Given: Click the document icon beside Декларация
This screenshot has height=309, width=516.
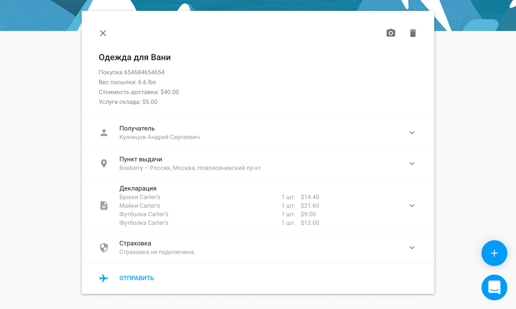Looking at the screenshot, I should point(104,206).
